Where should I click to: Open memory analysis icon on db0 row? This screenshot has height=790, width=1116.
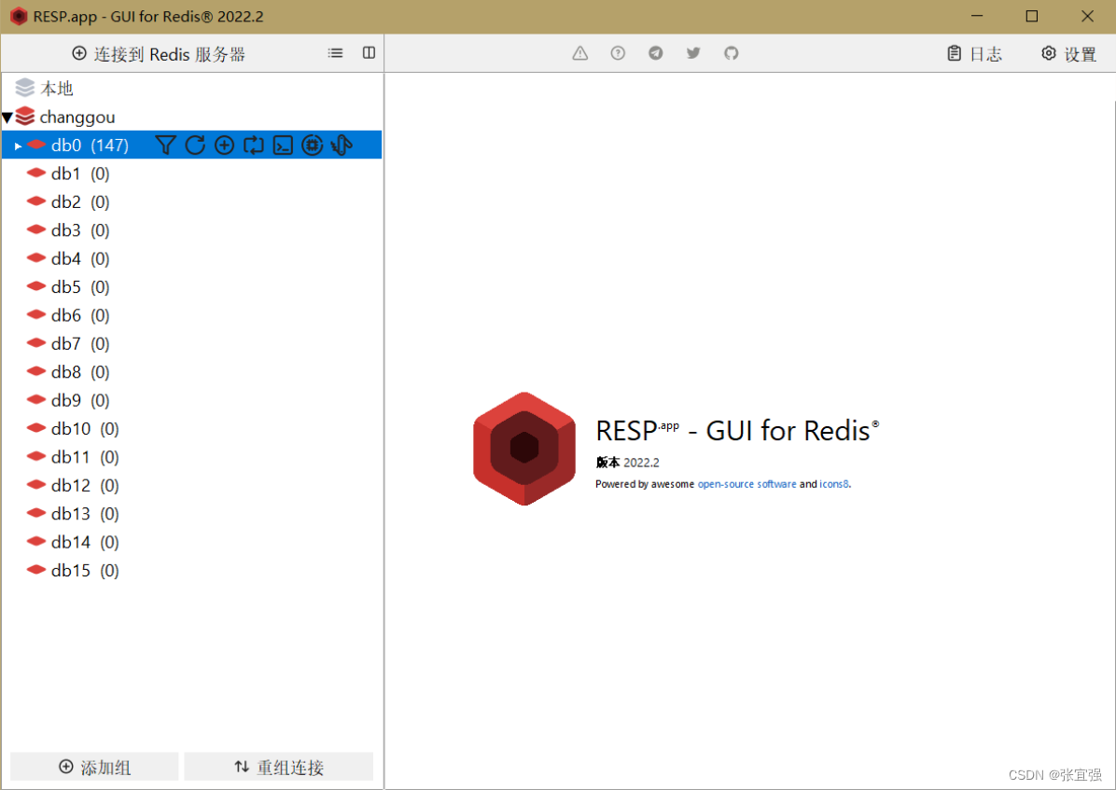tap(312, 146)
